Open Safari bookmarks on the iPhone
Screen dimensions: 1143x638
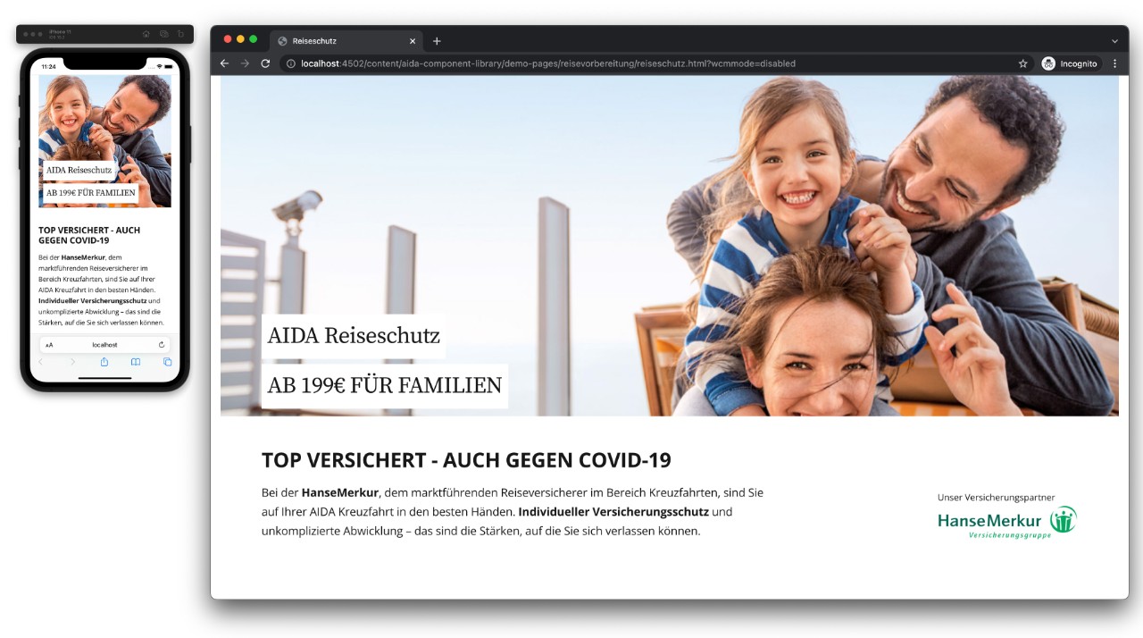(x=136, y=362)
